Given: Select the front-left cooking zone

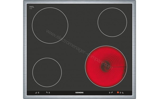Looking at the screenshot, I should point(47,72).
